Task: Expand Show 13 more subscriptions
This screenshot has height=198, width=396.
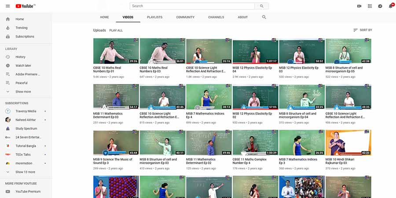Action: coord(26,172)
